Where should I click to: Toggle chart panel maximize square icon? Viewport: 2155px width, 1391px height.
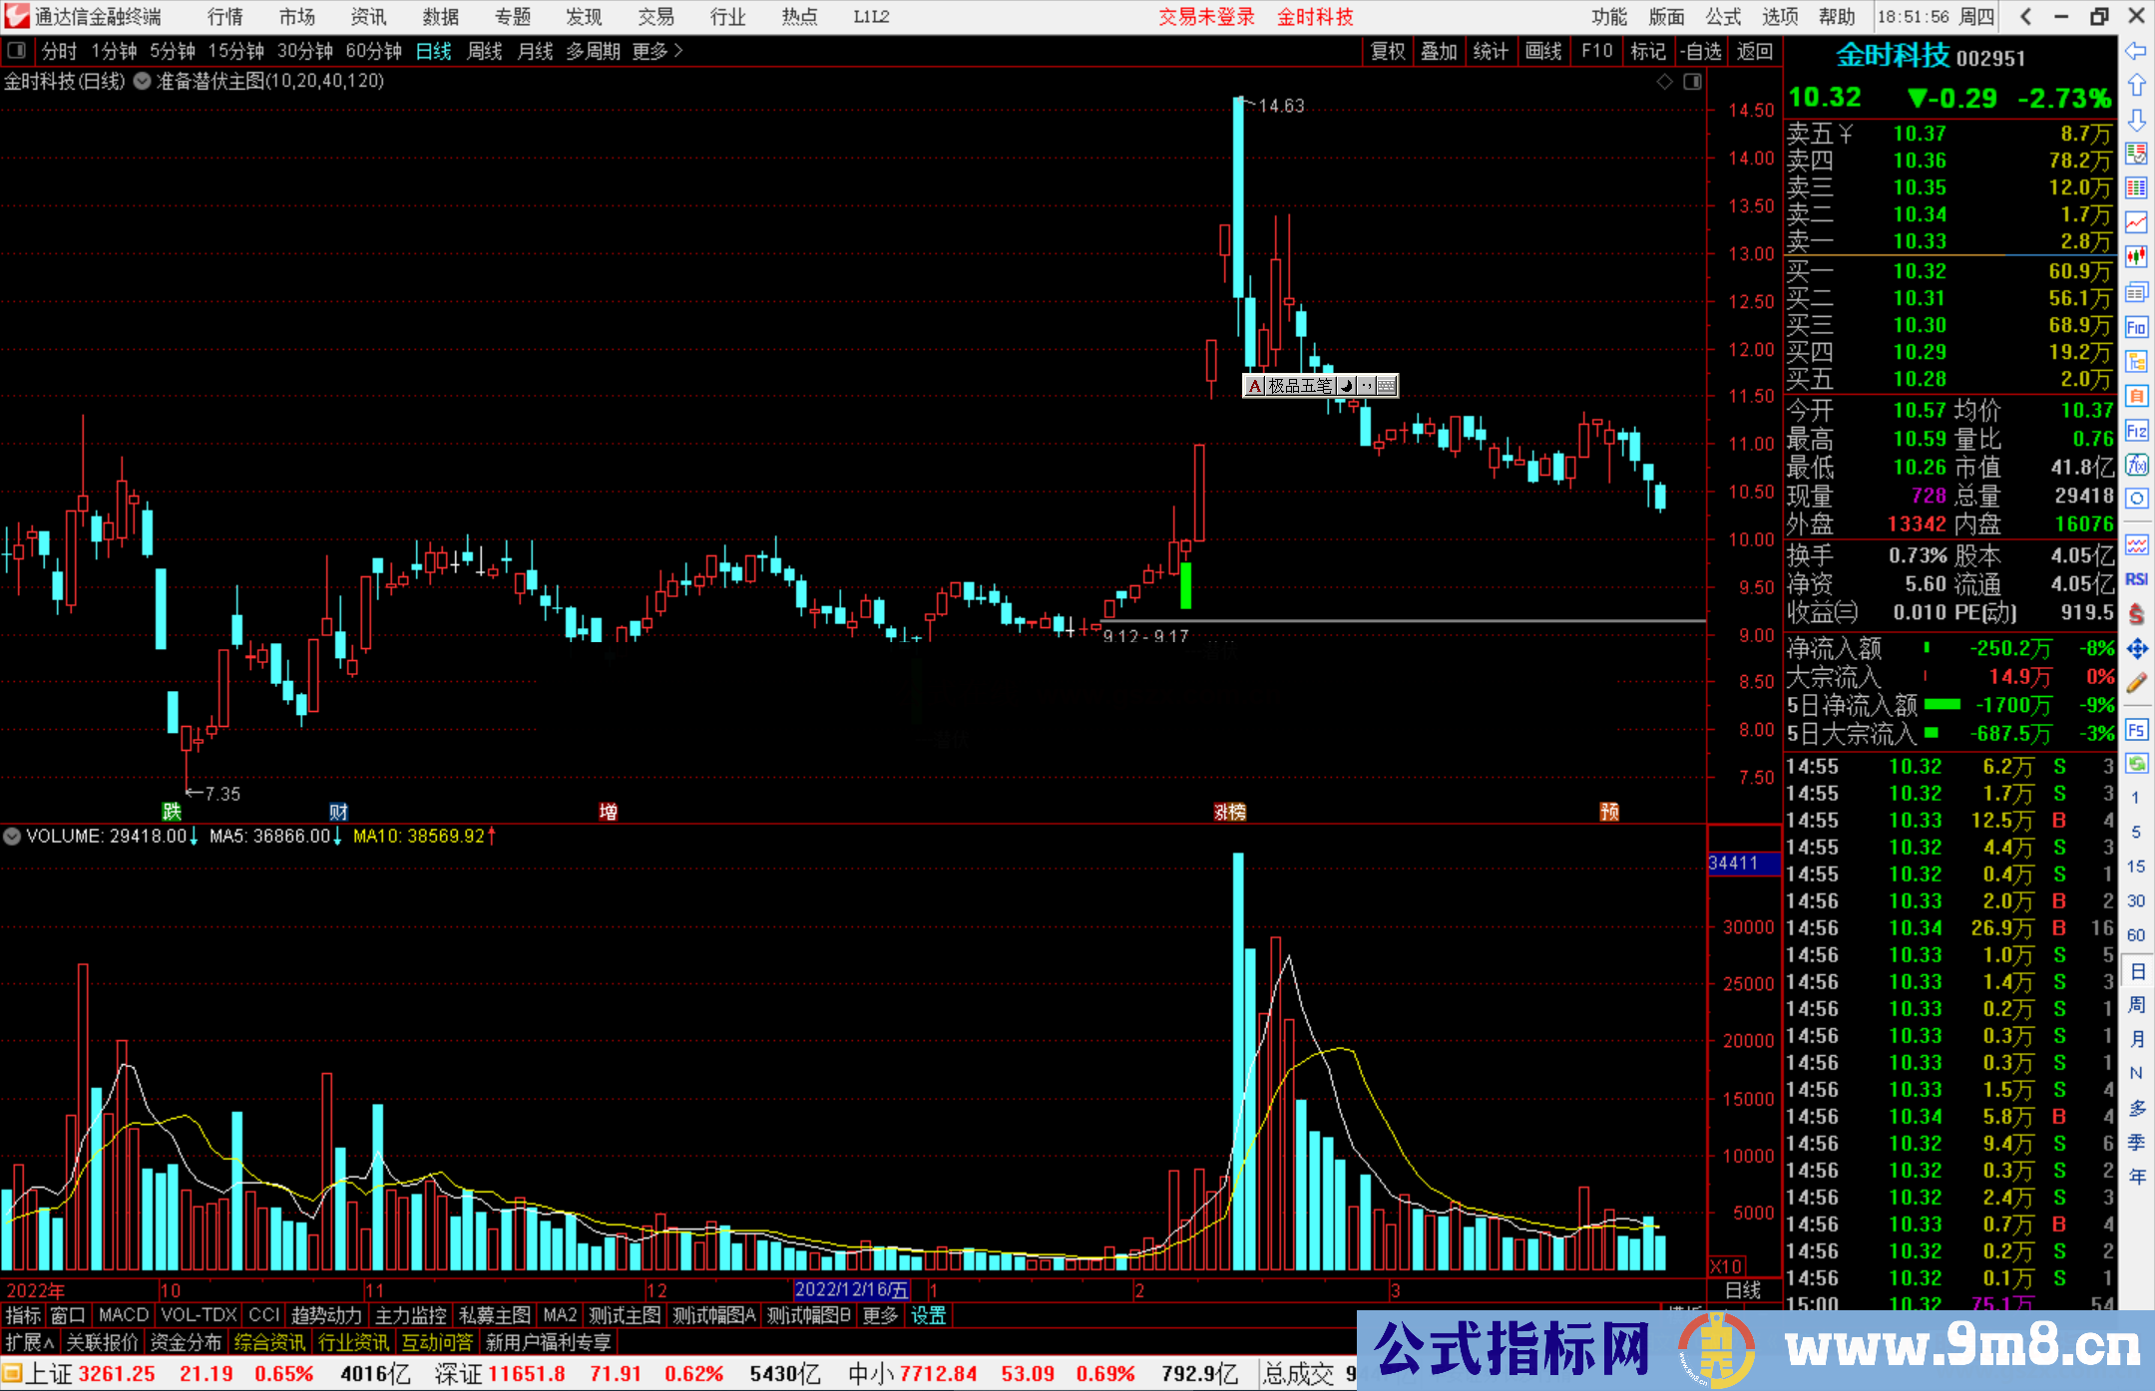point(1693,82)
